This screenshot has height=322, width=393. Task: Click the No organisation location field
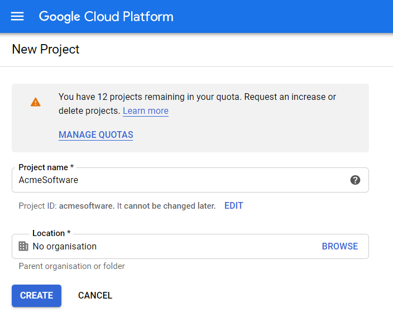pos(190,246)
